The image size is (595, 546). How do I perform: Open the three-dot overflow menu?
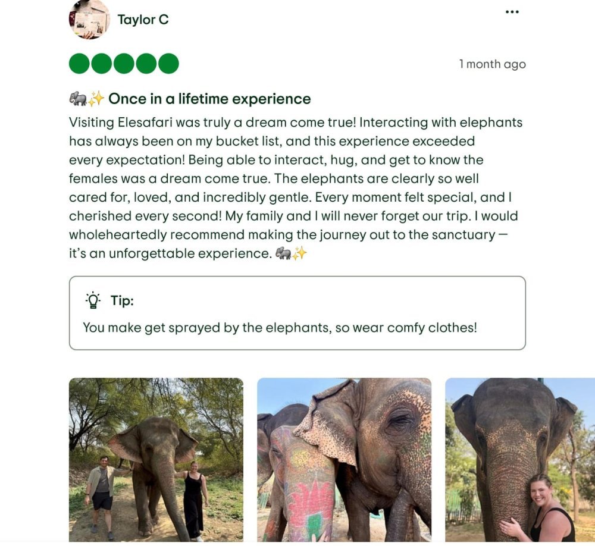(x=512, y=11)
